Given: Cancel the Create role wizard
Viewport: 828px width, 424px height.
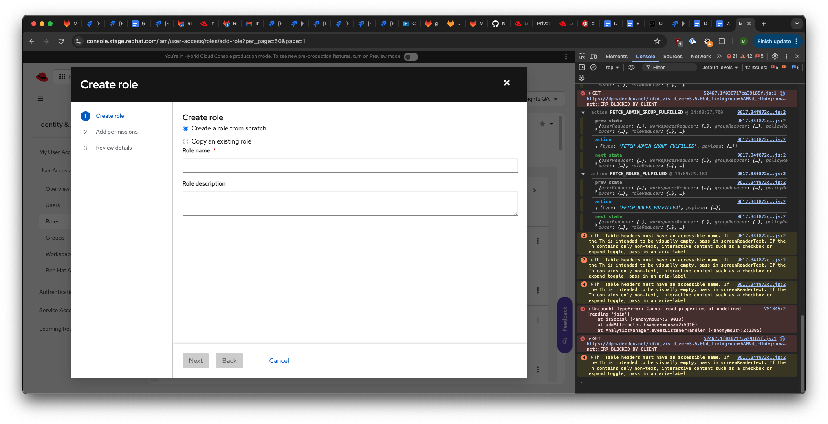Looking at the screenshot, I should (279, 361).
